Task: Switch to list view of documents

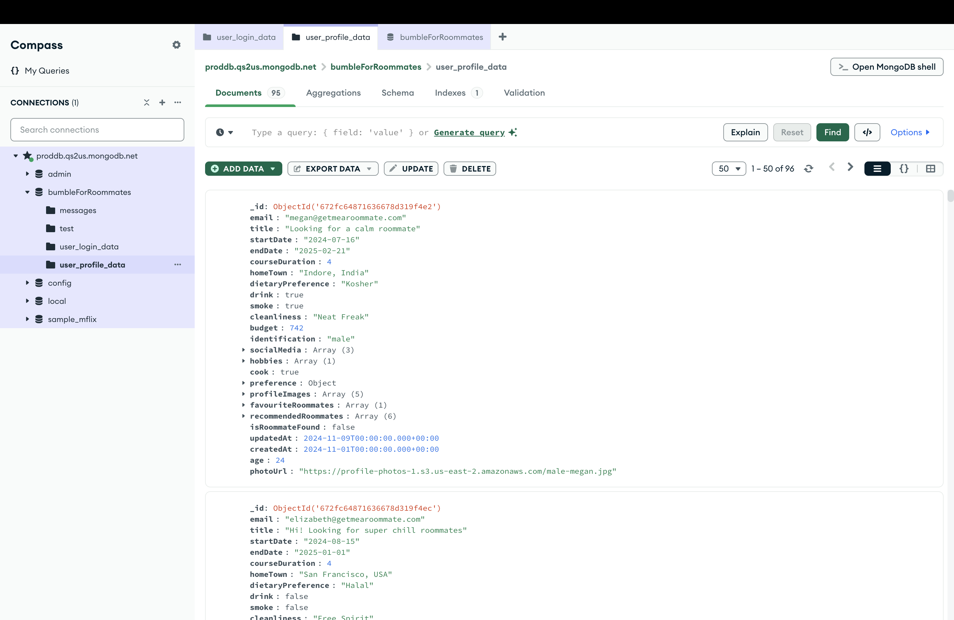Action: 877,169
